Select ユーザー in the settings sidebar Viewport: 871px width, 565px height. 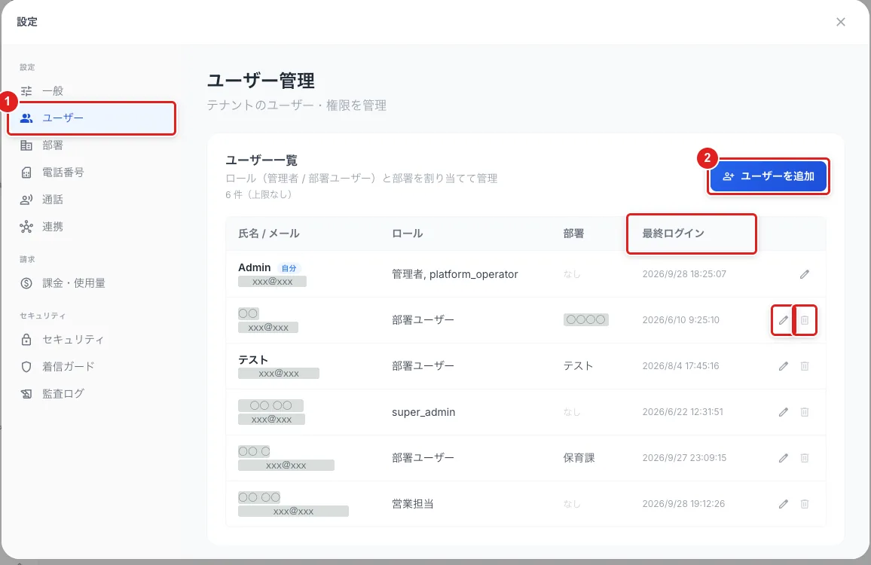[92, 118]
